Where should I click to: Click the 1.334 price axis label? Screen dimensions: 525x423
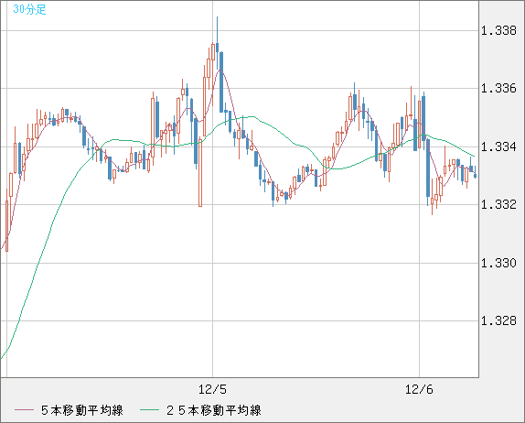tap(498, 146)
